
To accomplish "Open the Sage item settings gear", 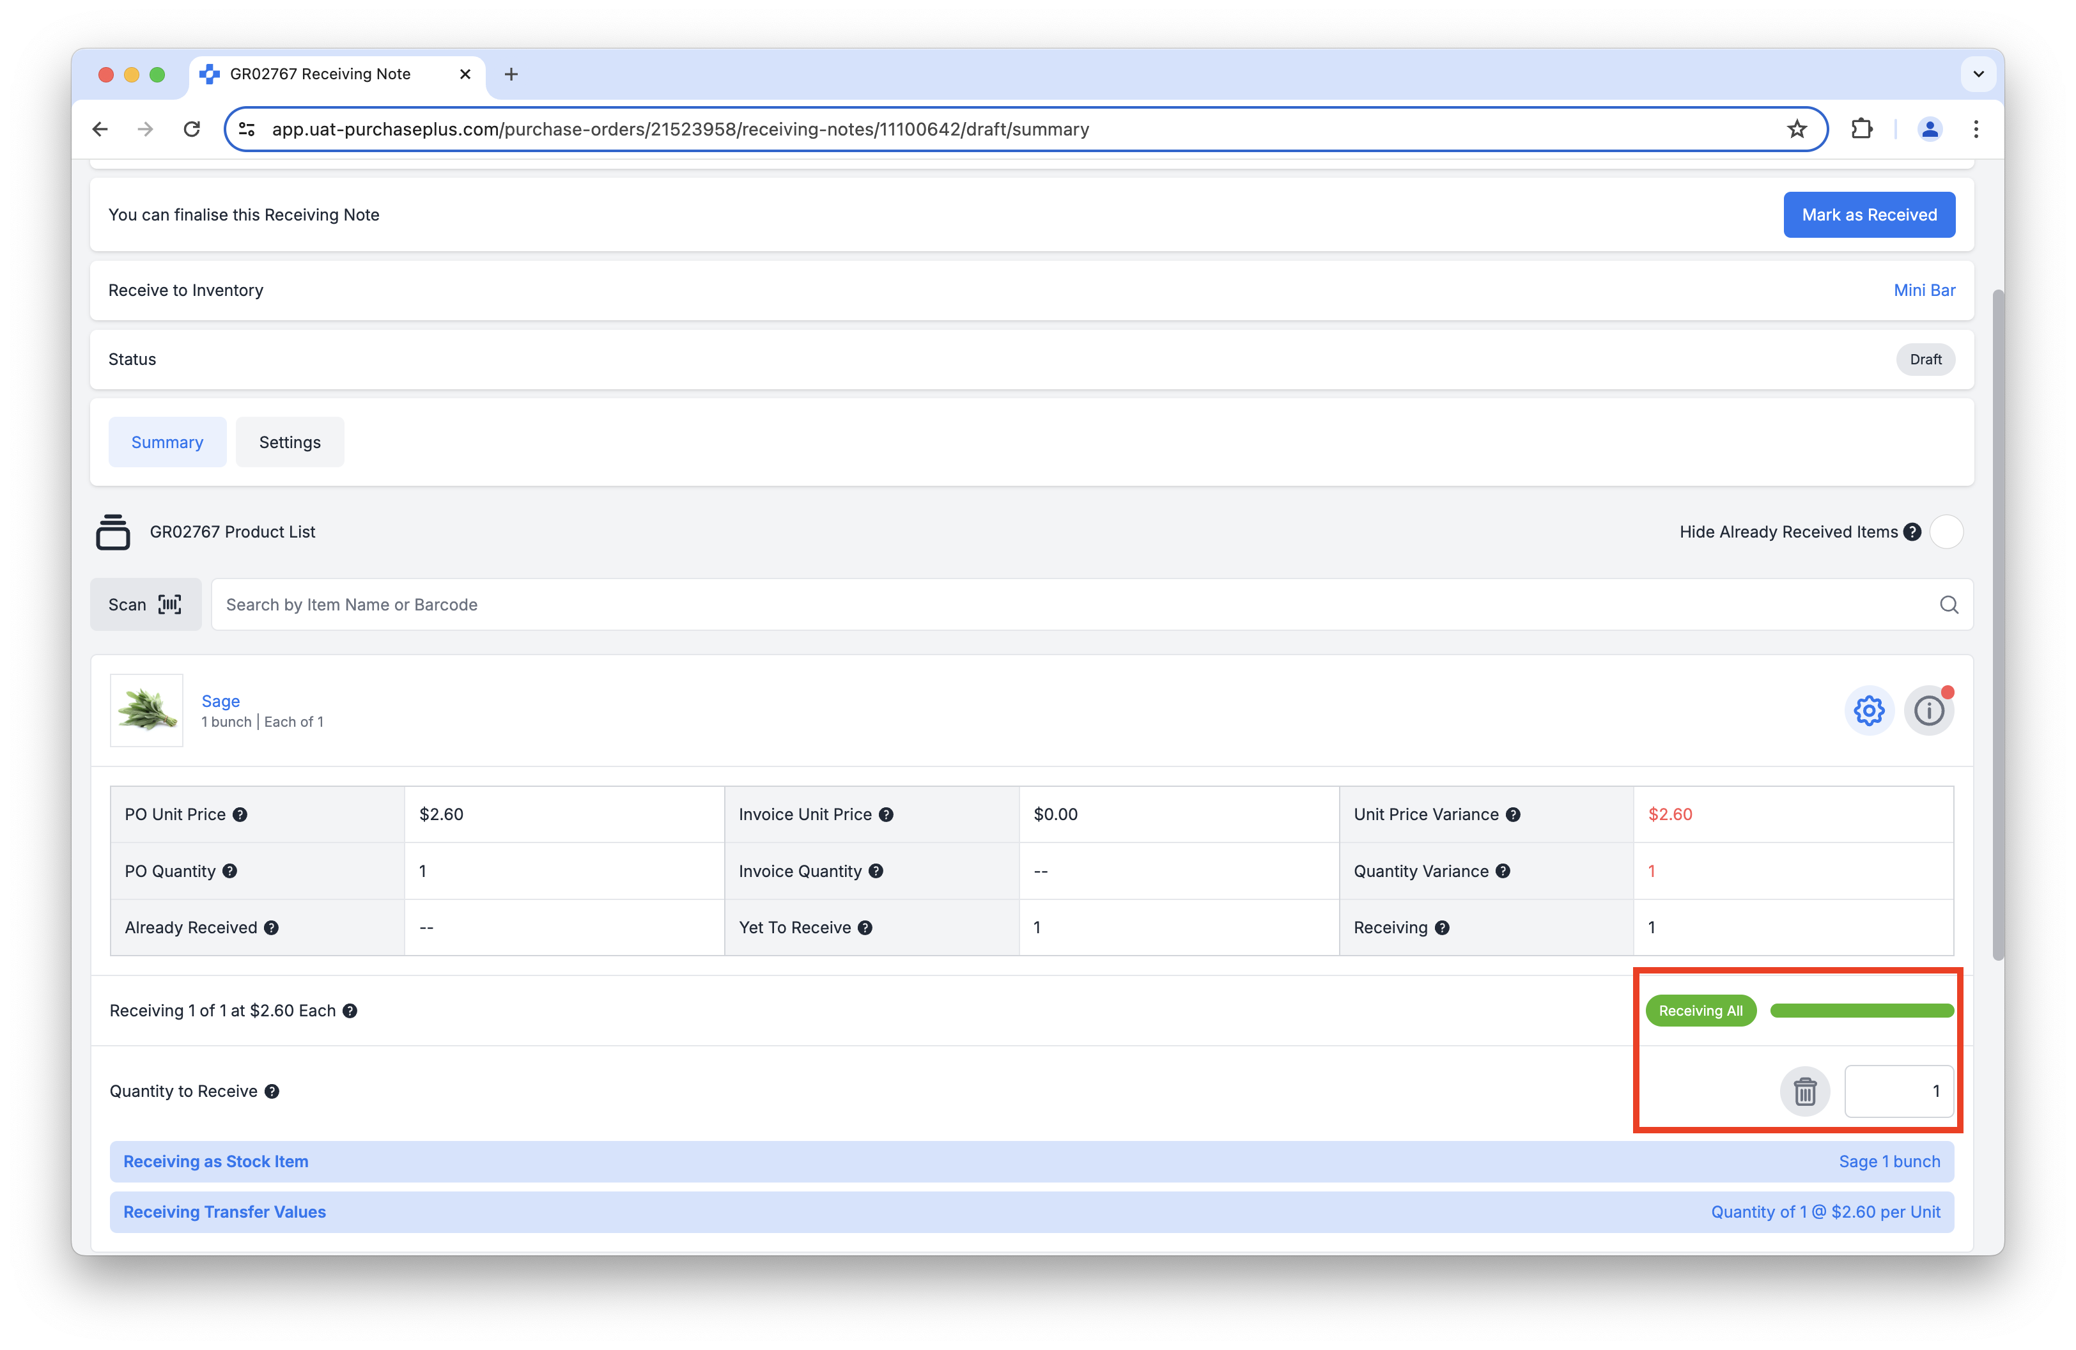I will tap(1868, 711).
